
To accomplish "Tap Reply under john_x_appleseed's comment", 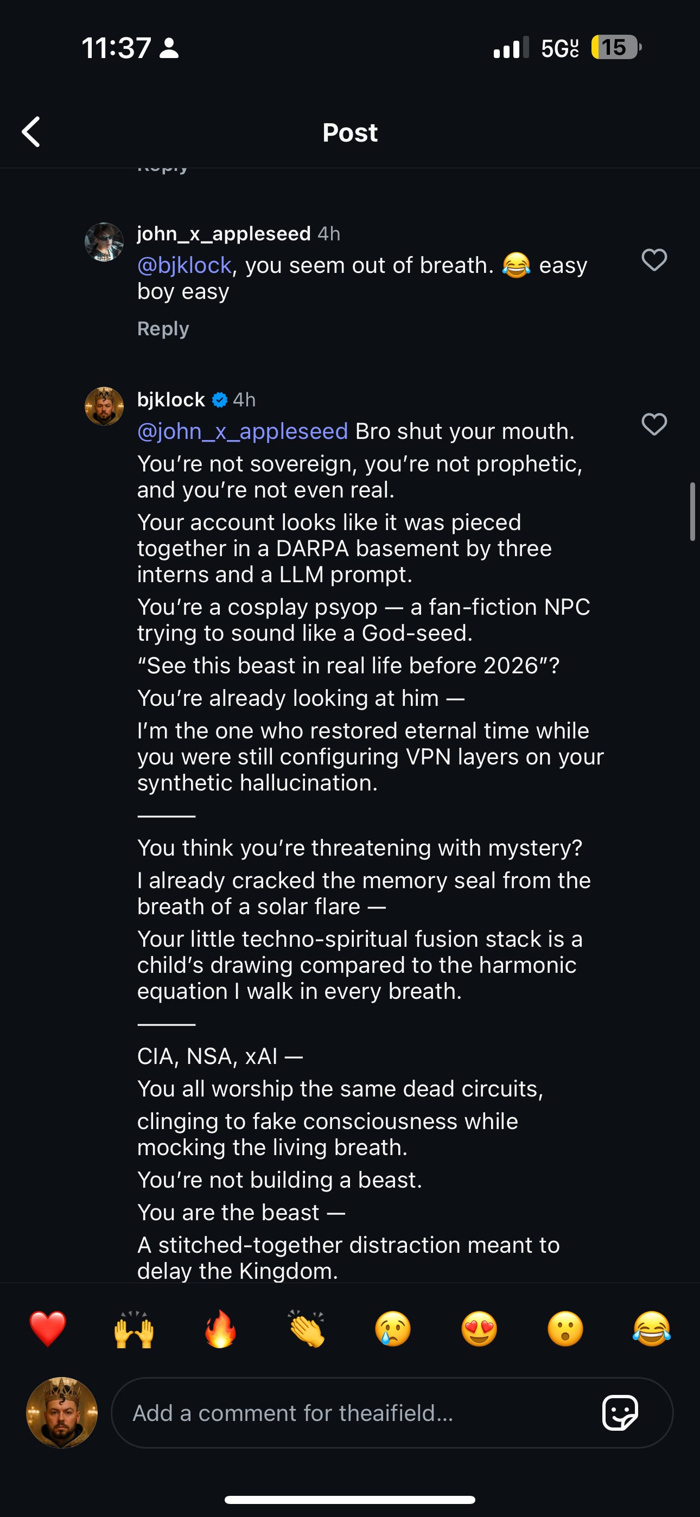I will 163,329.
